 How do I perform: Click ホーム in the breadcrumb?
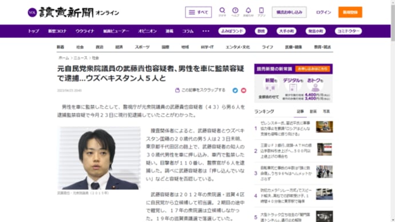[x=64, y=58]
